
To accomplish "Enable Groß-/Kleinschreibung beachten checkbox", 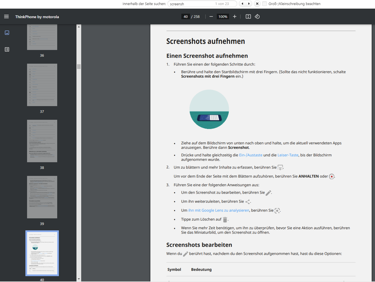I will (265, 4).
